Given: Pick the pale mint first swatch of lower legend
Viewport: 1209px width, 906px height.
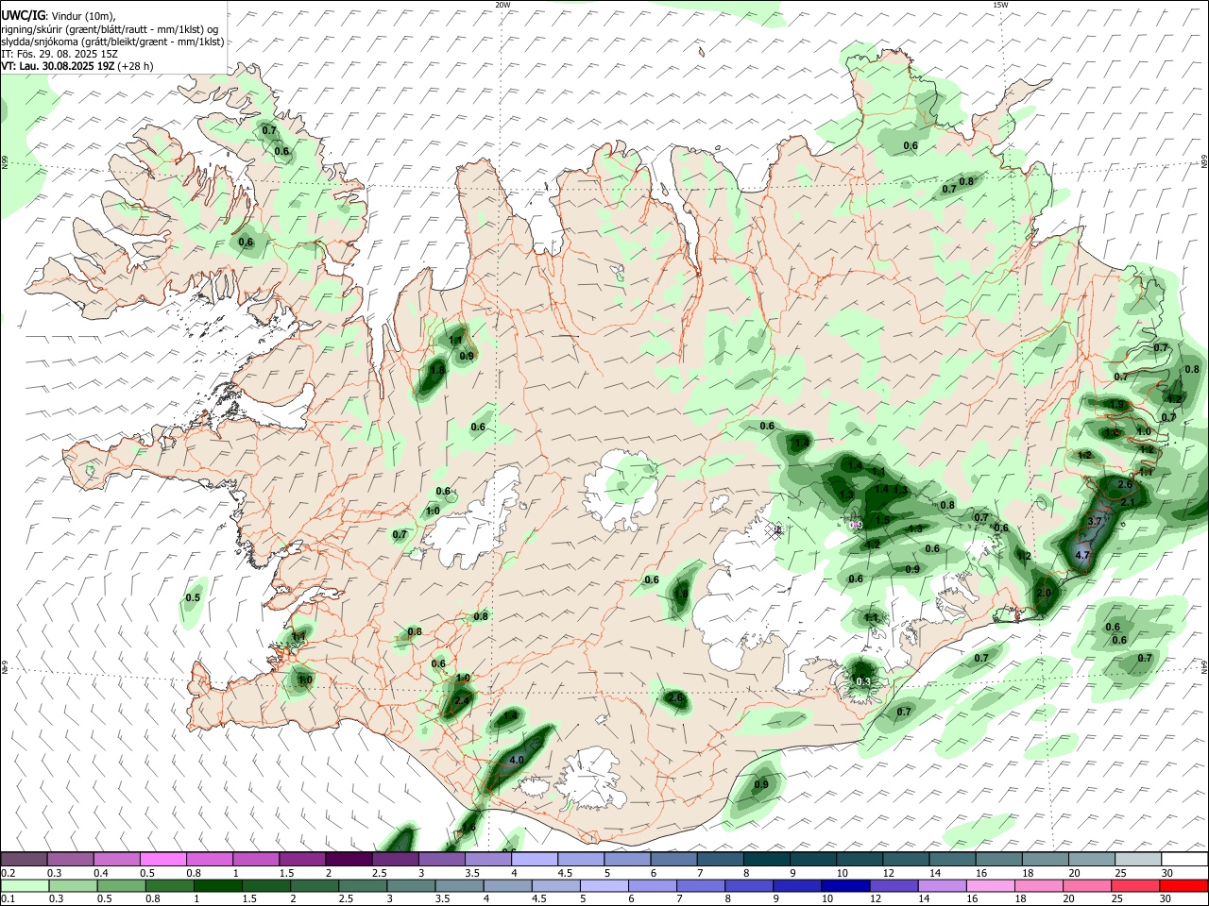Looking at the screenshot, I should [24, 885].
